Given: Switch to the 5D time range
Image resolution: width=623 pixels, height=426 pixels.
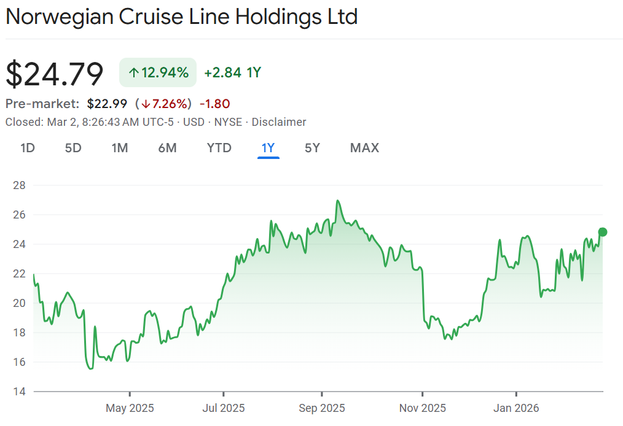Looking at the screenshot, I should (x=73, y=148).
